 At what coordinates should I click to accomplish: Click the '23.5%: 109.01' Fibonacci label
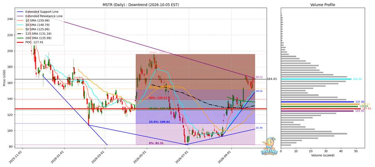[x=159, y=122]
